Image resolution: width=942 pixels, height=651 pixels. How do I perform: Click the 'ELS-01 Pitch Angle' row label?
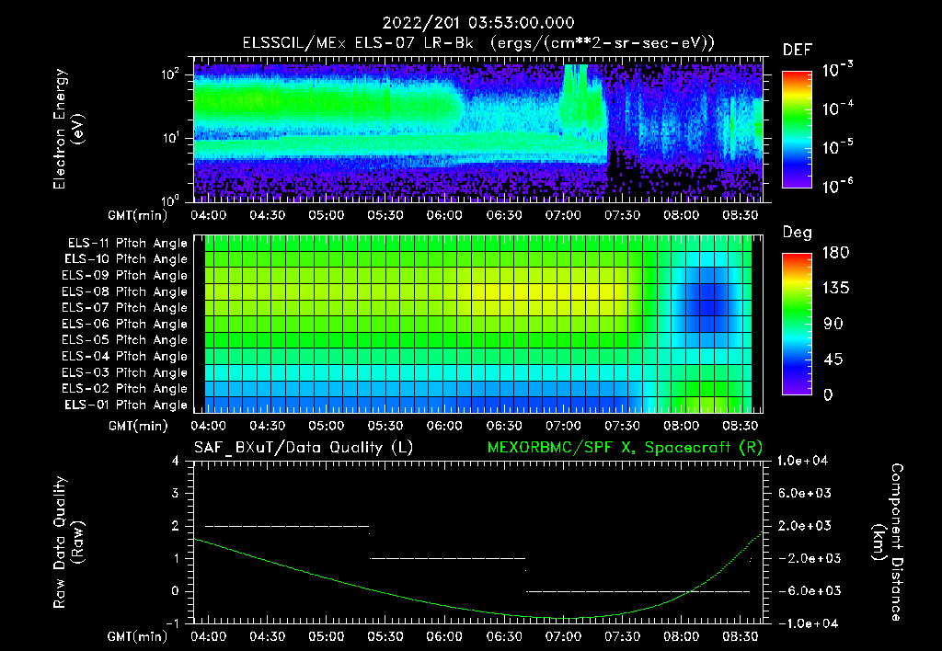pos(125,405)
